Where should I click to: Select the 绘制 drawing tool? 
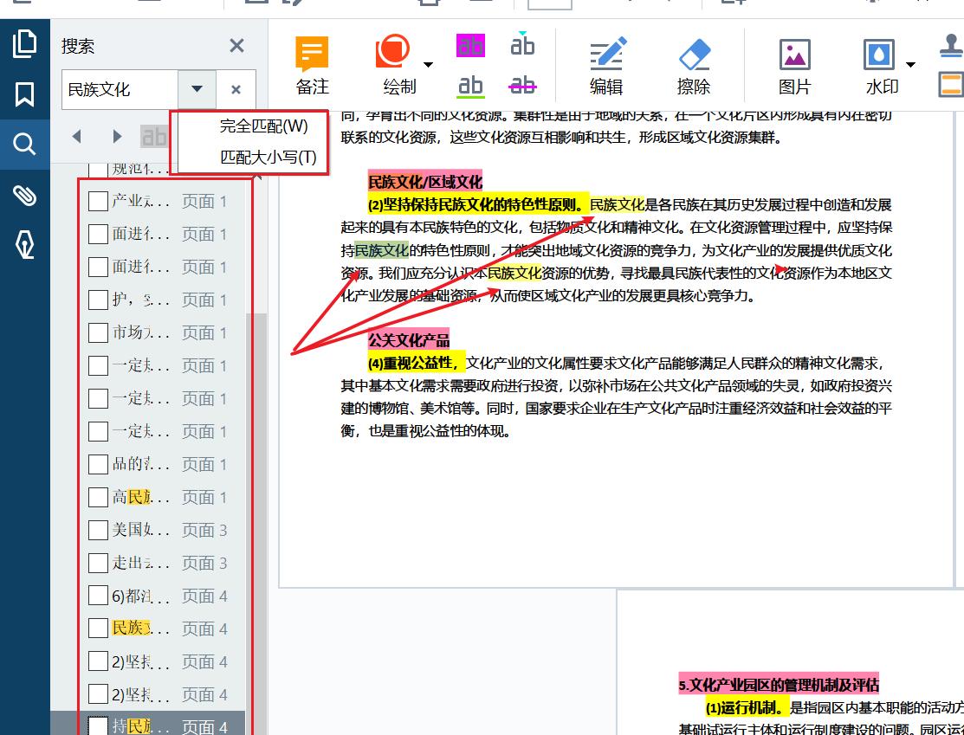coord(398,65)
